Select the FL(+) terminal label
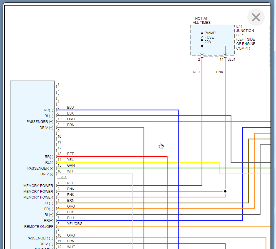276x249 pixels. [48, 203]
